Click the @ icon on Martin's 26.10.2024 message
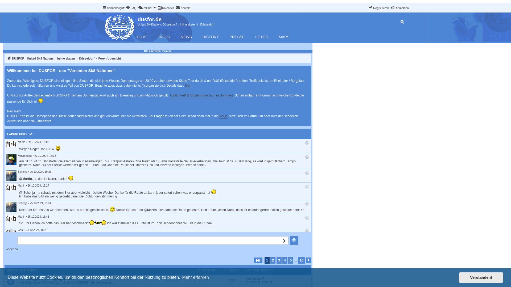The height and width of the screenshot is (287, 511). (x=307, y=187)
